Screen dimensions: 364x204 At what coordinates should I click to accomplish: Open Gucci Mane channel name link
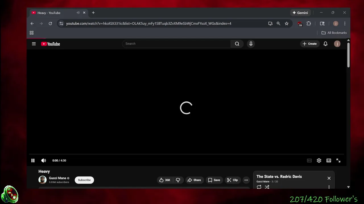(57, 178)
